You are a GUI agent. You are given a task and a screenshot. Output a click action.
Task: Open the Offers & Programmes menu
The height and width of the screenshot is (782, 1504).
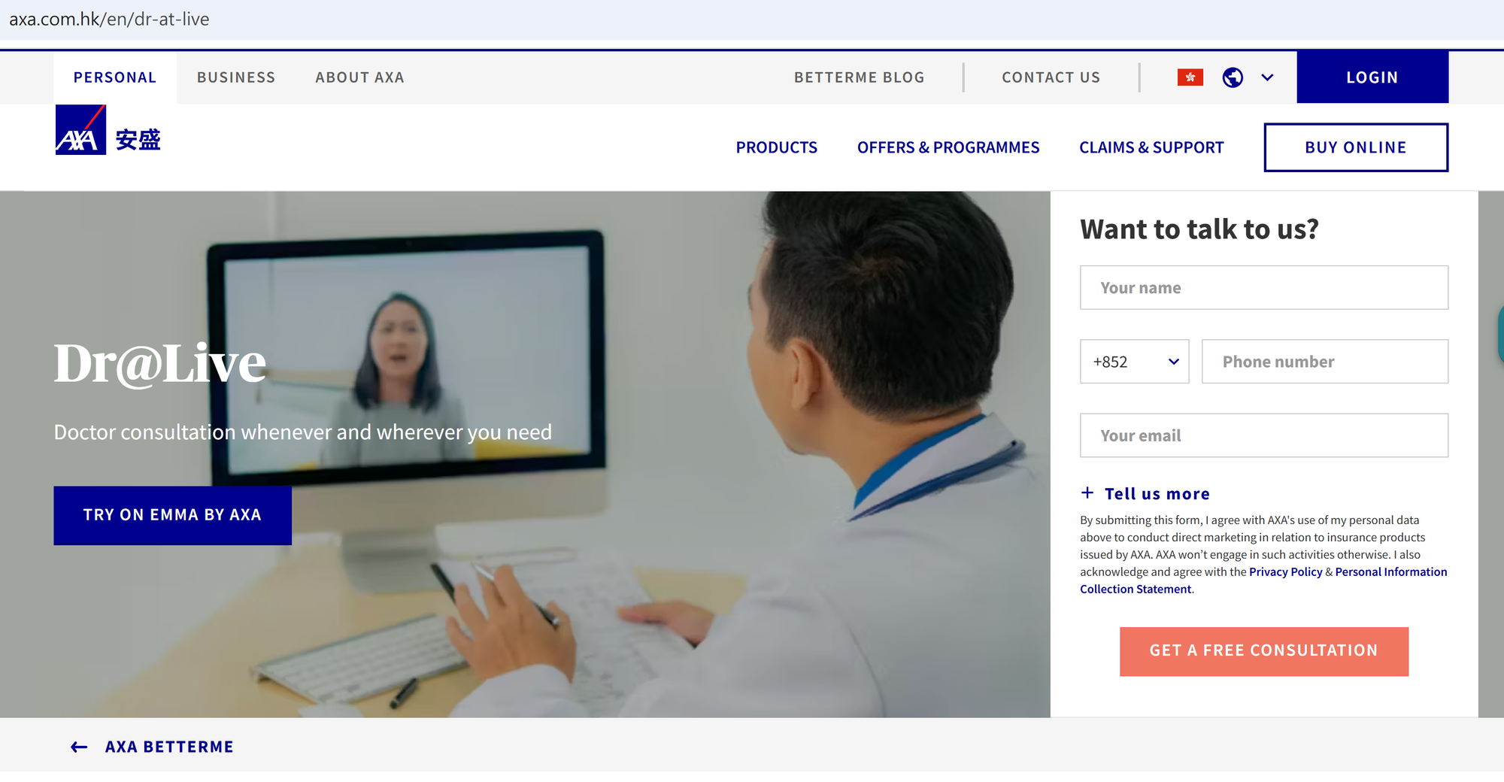(x=948, y=147)
